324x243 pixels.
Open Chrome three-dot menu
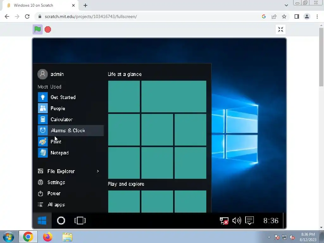pyautogui.click(x=317, y=16)
